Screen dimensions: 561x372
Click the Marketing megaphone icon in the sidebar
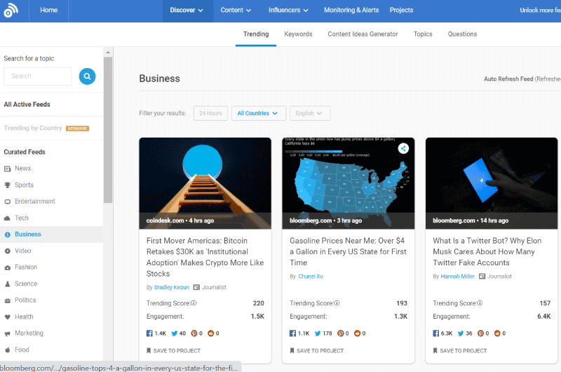pyautogui.click(x=7, y=333)
